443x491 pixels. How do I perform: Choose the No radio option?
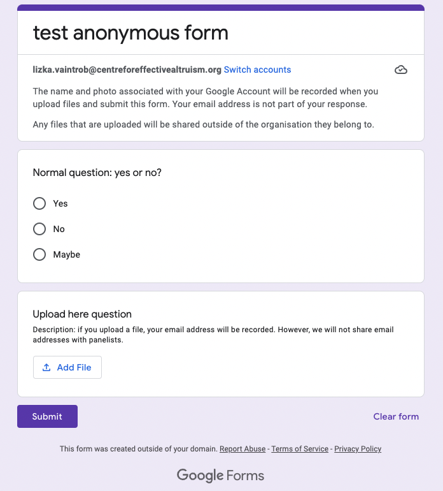[x=39, y=229]
